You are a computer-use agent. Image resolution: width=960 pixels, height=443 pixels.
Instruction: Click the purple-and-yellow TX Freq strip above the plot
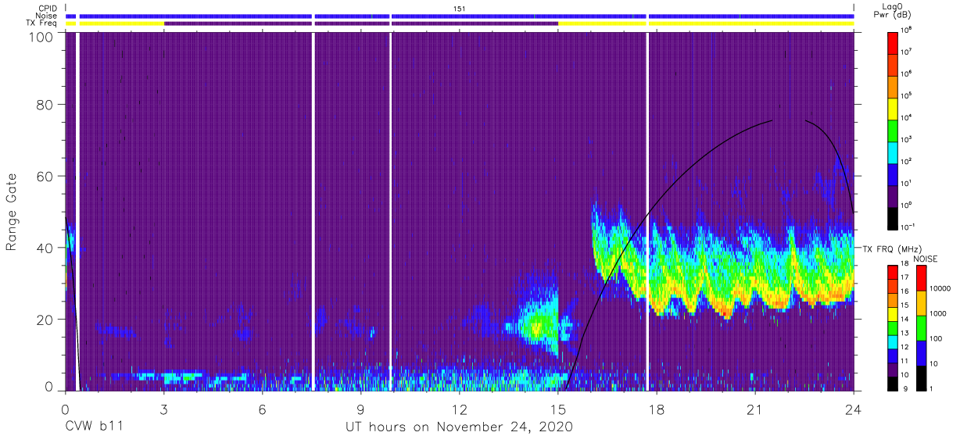[460, 23]
